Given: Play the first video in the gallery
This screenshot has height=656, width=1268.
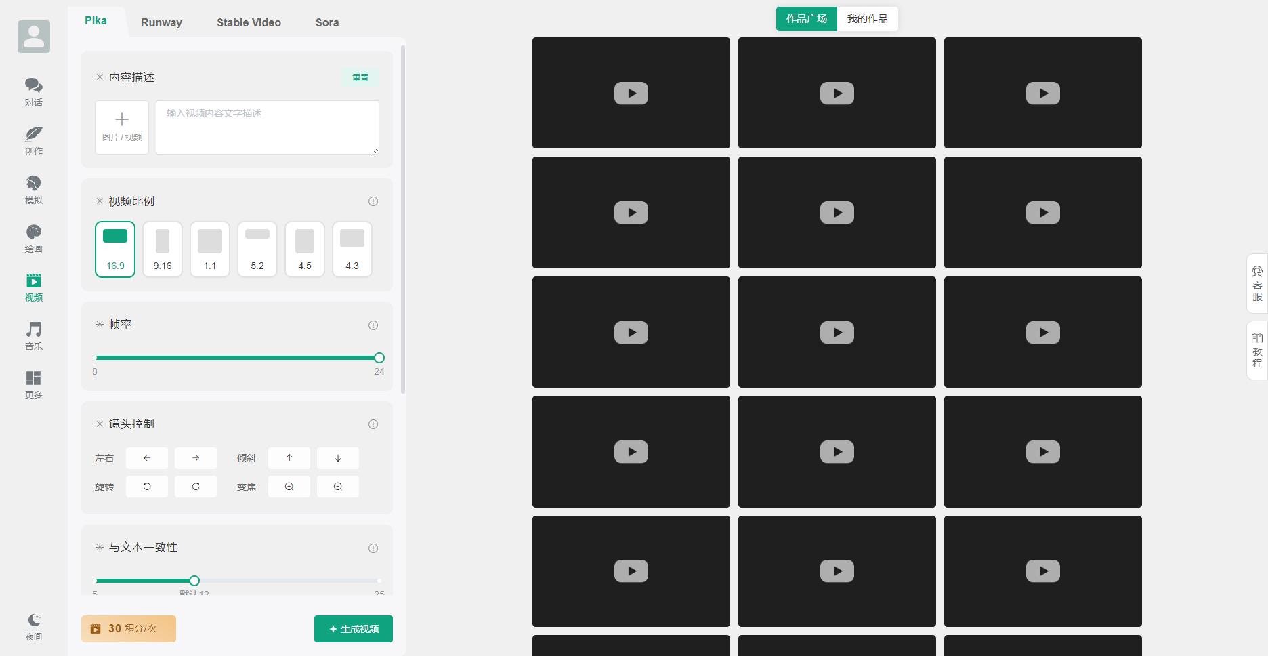Looking at the screenshot, I should (631, 92).
